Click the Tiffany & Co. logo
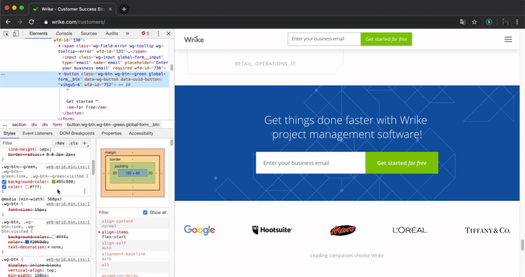This screenshot has height=277, width=525. pos(488,230)
